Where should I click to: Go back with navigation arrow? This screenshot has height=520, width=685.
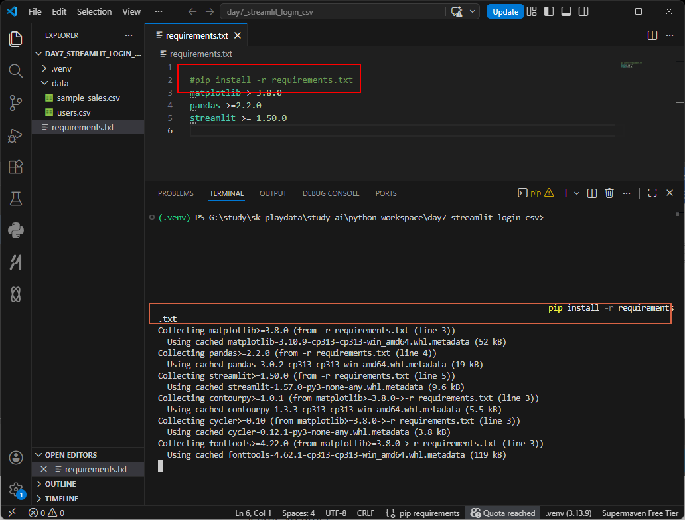(x=192, y=11)
